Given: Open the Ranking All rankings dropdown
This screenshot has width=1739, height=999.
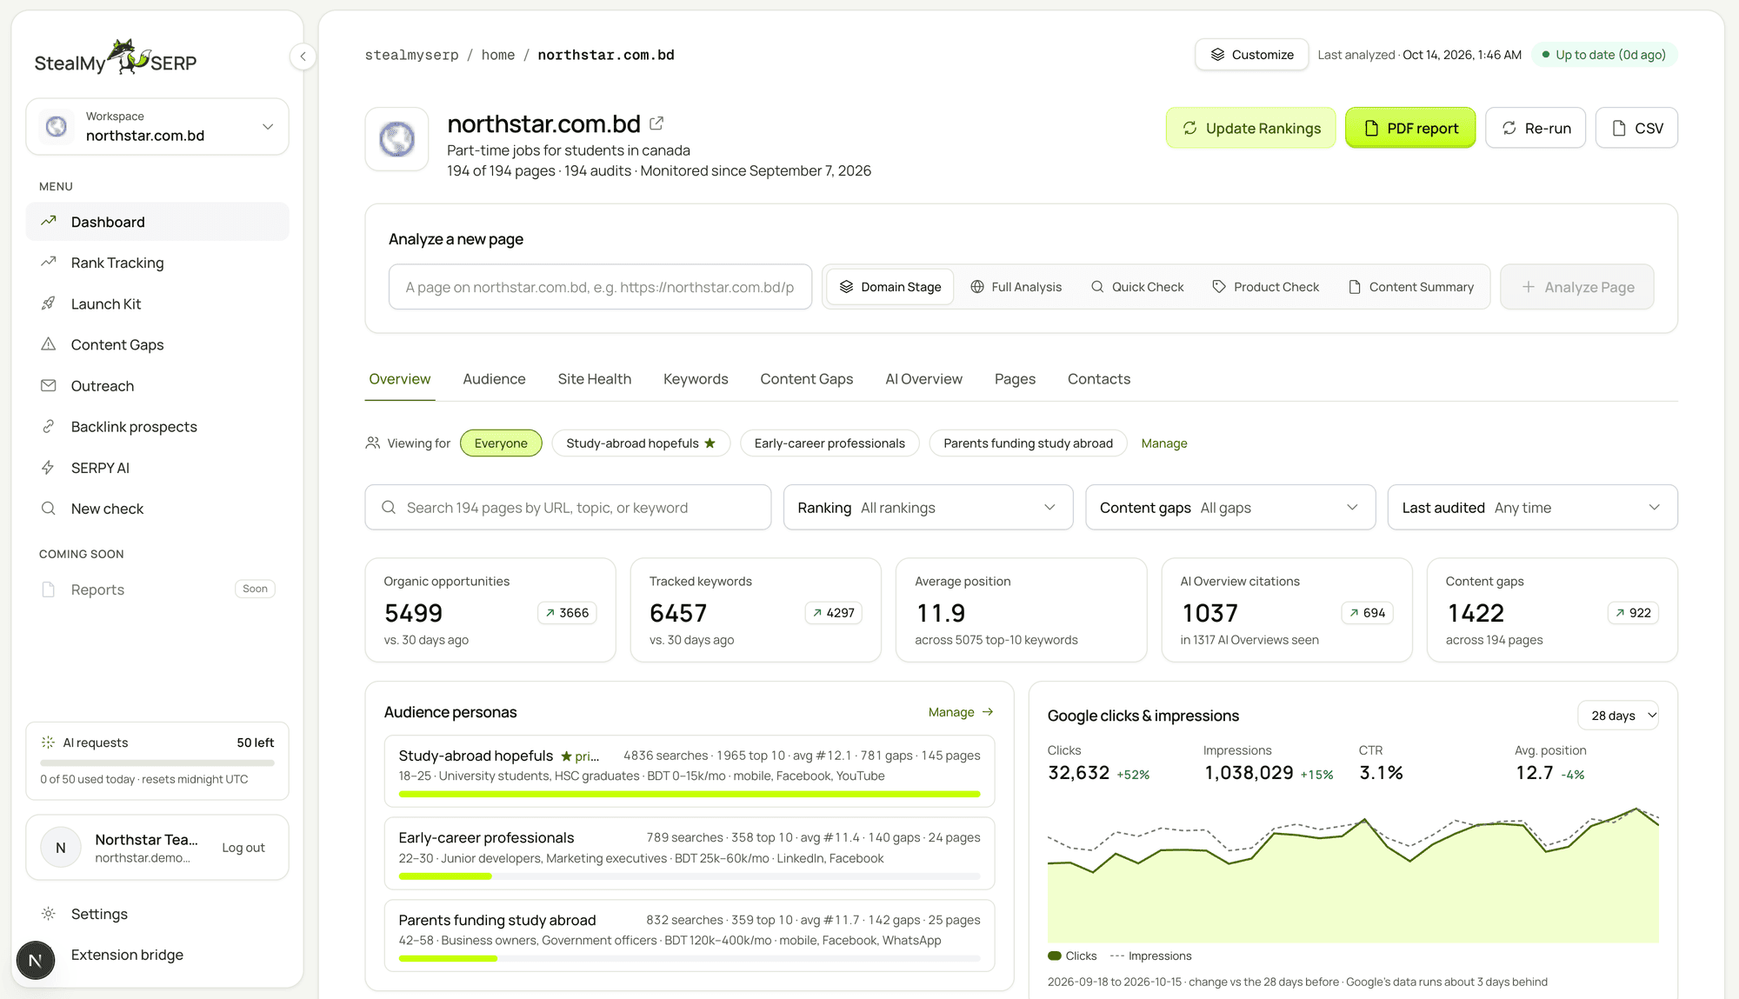Looking at the screenshot, I should click(928, 508).
